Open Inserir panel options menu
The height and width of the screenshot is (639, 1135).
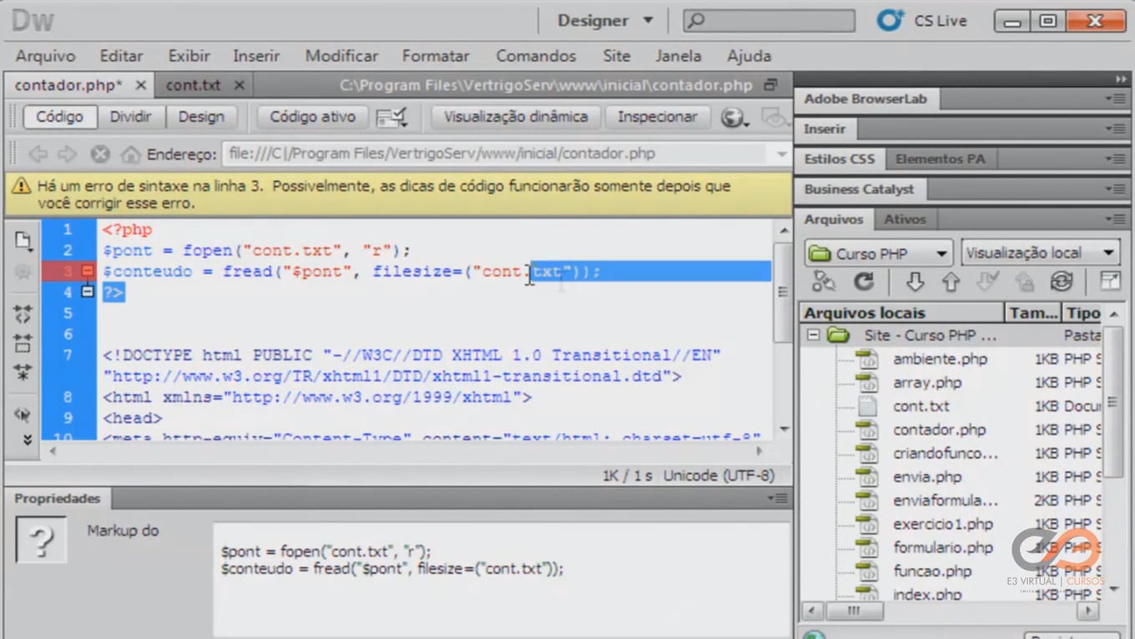coord(1114,128)
